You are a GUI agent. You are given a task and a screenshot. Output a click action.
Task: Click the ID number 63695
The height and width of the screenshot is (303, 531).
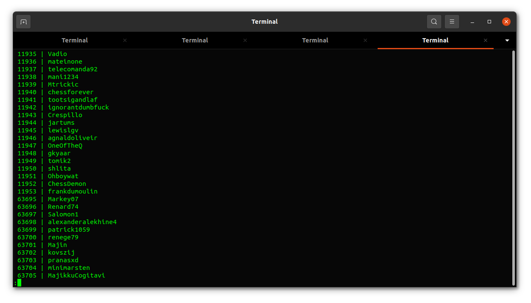pos(27,199)
